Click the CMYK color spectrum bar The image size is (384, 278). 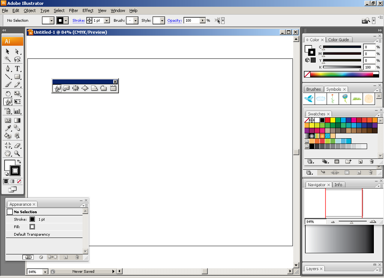tap(342, 74)
